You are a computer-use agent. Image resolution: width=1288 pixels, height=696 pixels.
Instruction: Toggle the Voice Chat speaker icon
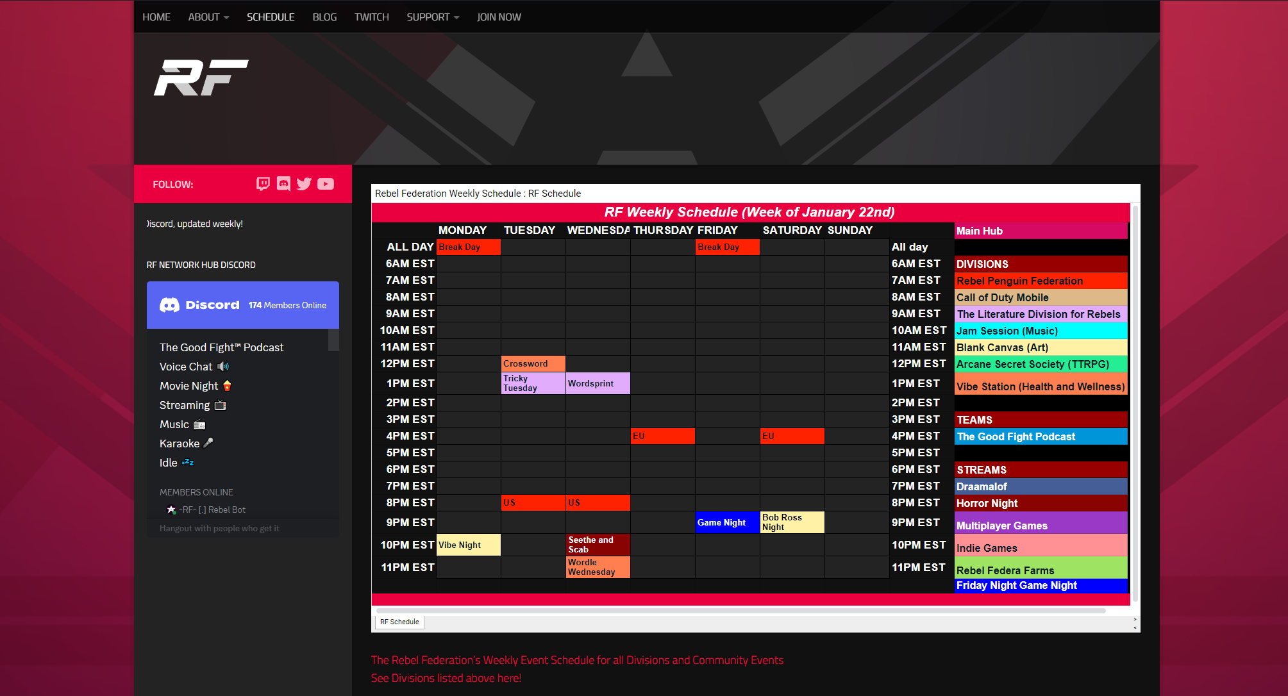point(222,366)
